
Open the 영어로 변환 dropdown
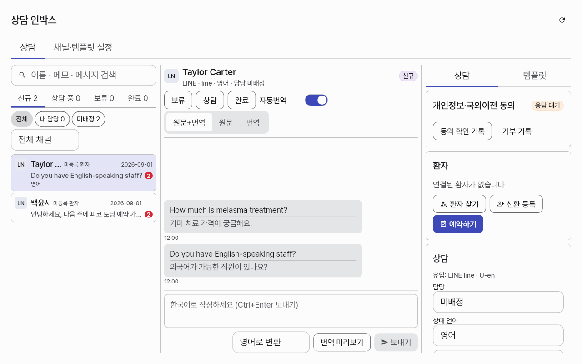(x=271, y=342)
